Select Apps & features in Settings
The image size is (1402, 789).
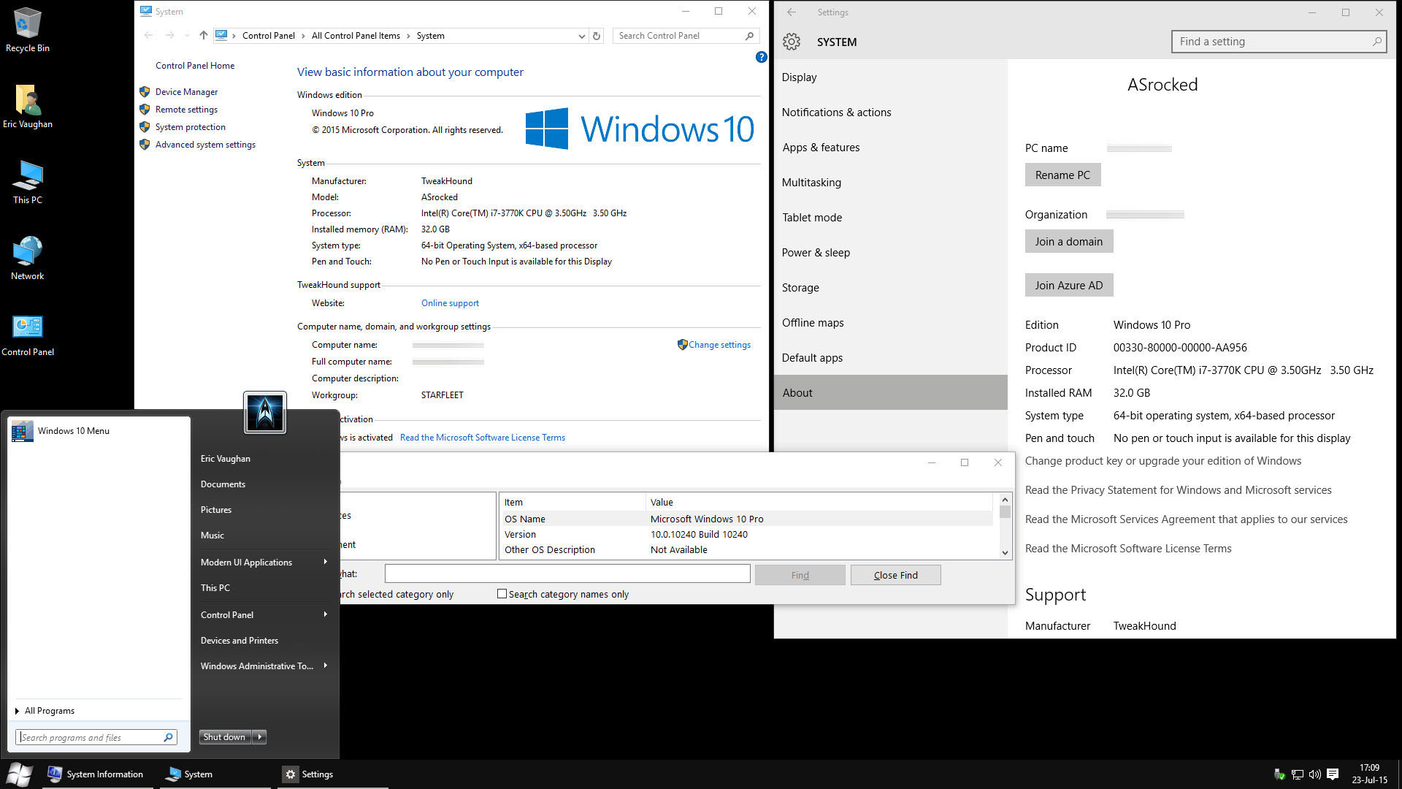891,147
